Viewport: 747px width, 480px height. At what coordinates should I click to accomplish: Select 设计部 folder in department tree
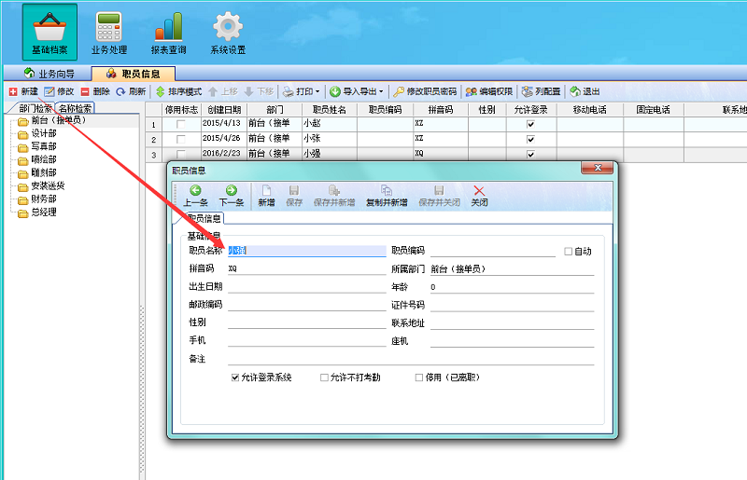click(37, 133)
